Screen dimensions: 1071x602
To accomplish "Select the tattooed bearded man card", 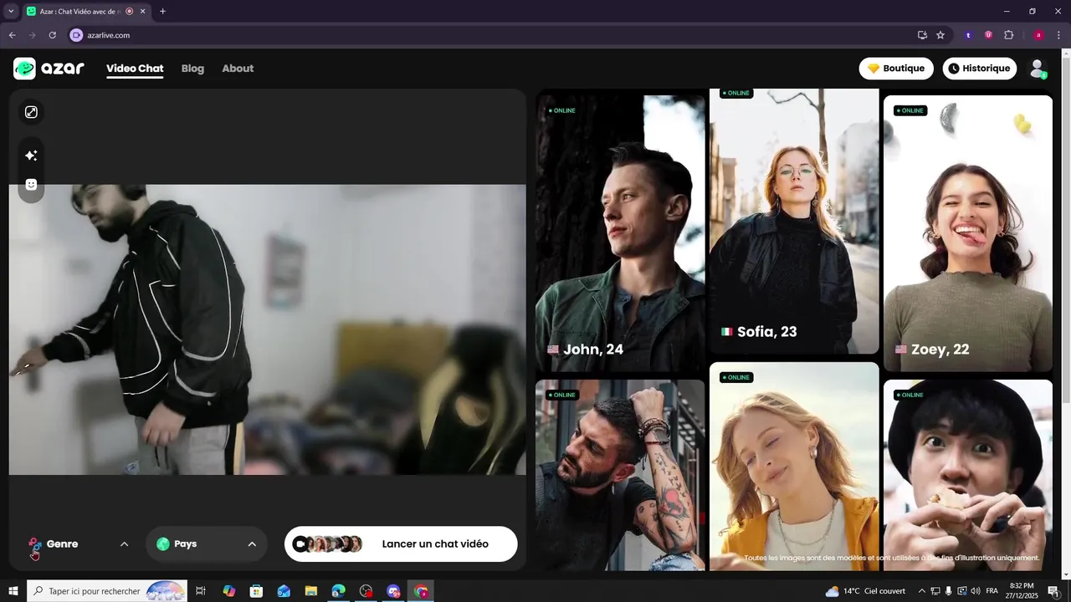I will [x=620, y=475].
